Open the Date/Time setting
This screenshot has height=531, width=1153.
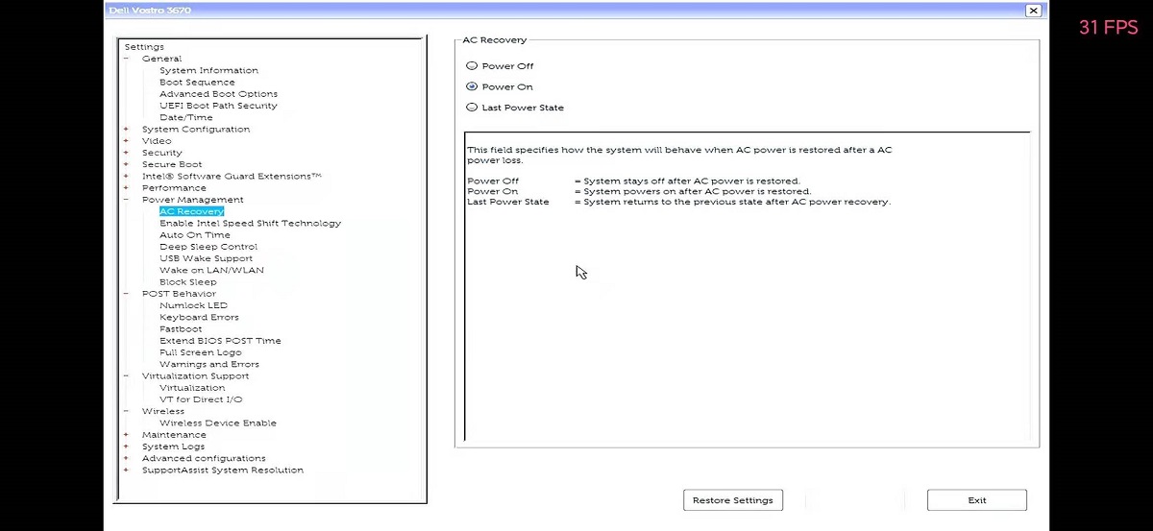click(x=186, y=117)
